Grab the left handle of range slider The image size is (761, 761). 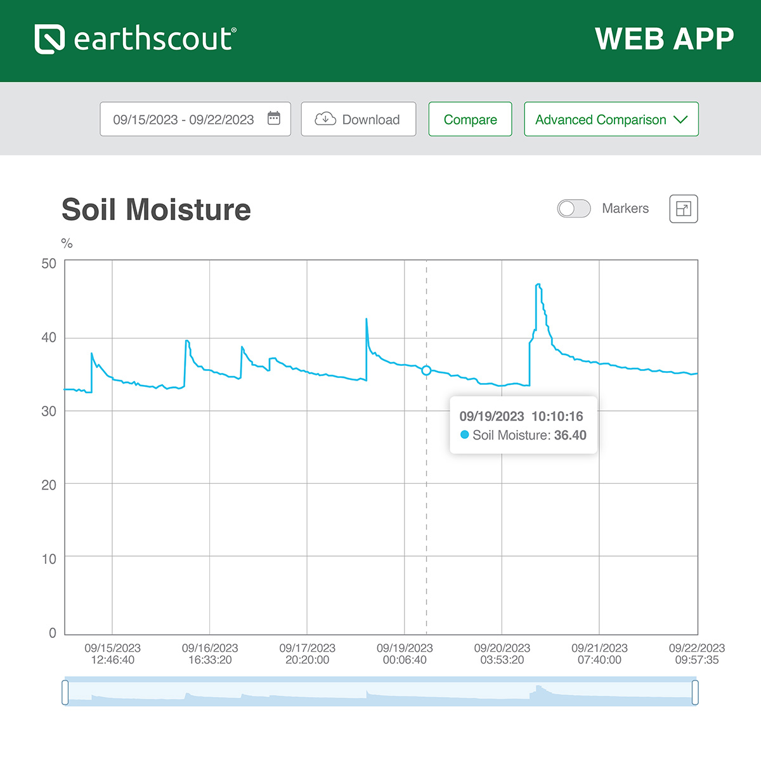[65, 692]
